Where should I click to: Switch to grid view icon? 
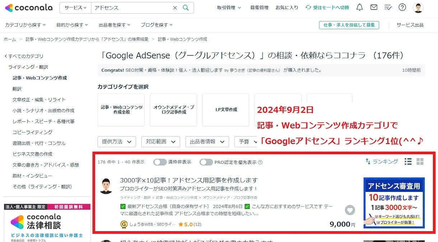(x=420, y=162)
